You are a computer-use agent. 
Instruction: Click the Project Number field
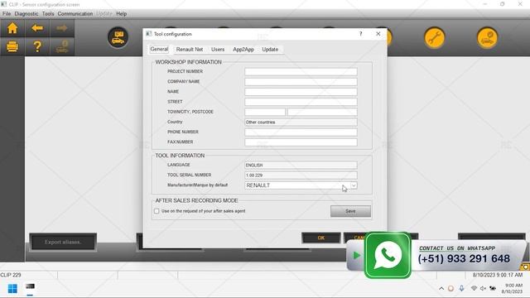pyautogui.click(x=301, y=72)
